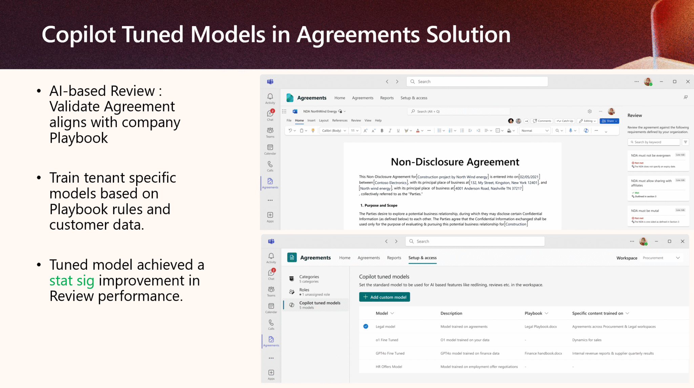694x388 pixels.
Task: Open the Reports tab in lower Agreements app
Action: coord(394,258)
